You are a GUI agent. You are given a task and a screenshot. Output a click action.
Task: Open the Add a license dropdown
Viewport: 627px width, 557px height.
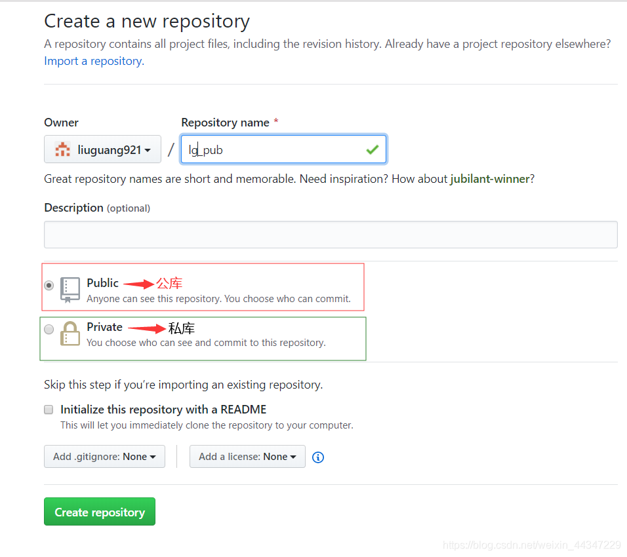[x=247, y=456]
